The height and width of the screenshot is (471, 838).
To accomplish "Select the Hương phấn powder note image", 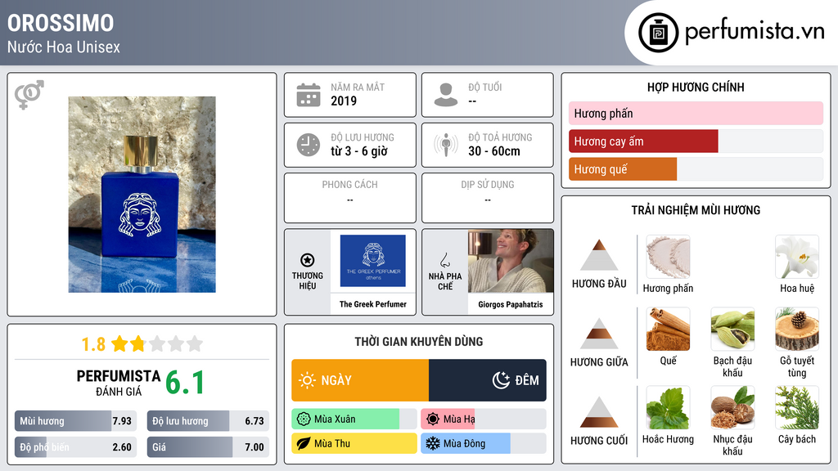I will pyautogui.click(x=668, y=257).
